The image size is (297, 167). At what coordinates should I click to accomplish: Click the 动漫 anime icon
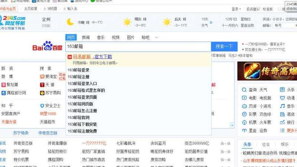point(282,98)
